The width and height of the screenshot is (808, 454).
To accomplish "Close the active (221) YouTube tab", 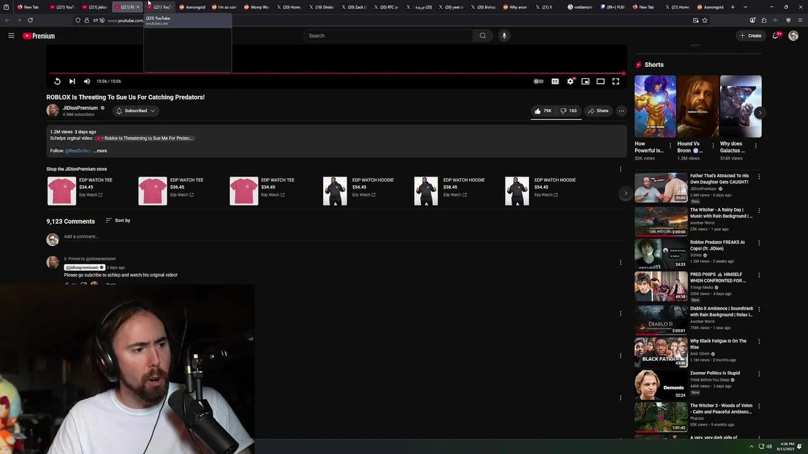I will [138, 7].
